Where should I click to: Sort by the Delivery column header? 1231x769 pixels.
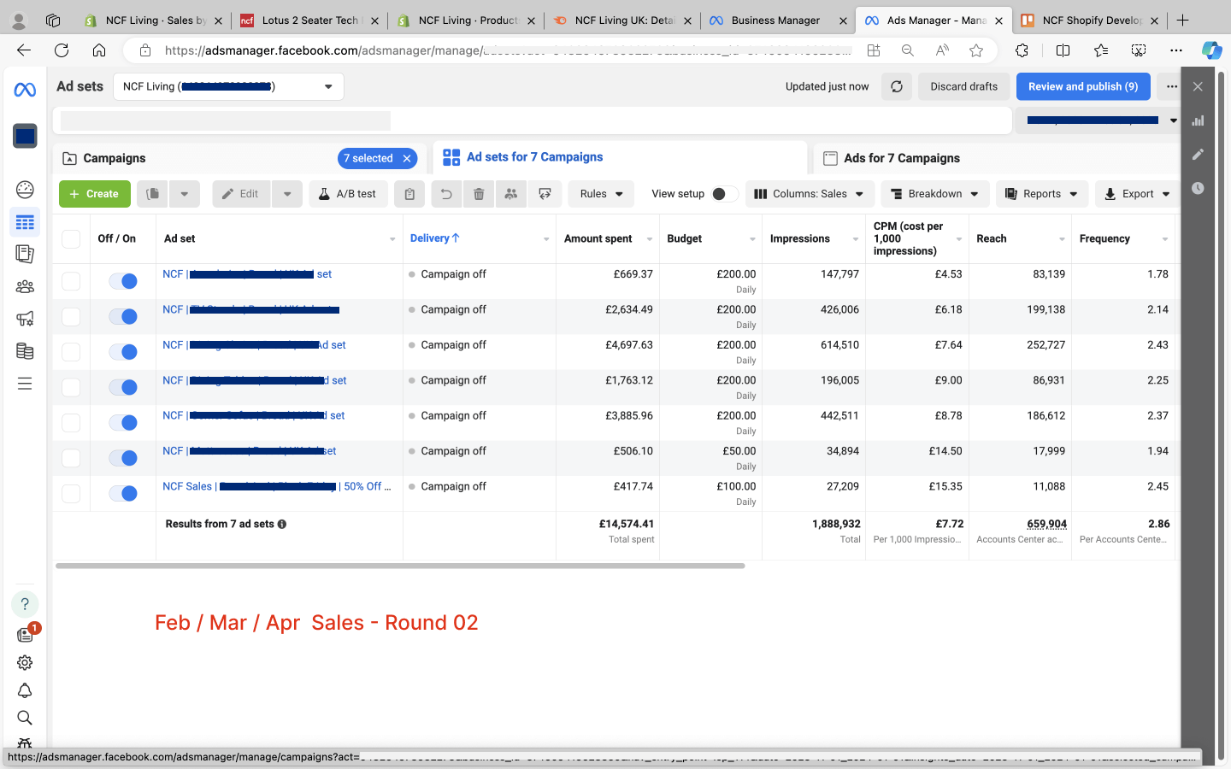(x=435, y=238)
